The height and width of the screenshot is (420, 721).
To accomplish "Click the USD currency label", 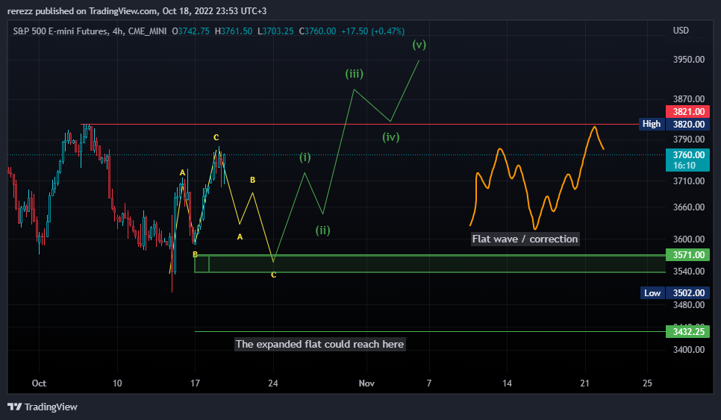I will [x=681, y=31].
